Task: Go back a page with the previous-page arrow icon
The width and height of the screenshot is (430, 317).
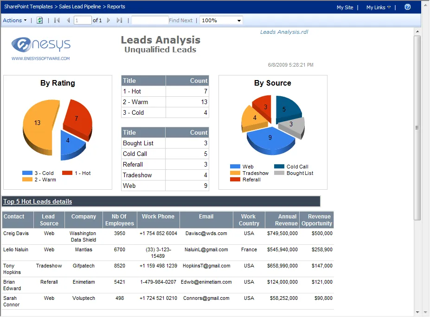Action: [x=67, y=20]
